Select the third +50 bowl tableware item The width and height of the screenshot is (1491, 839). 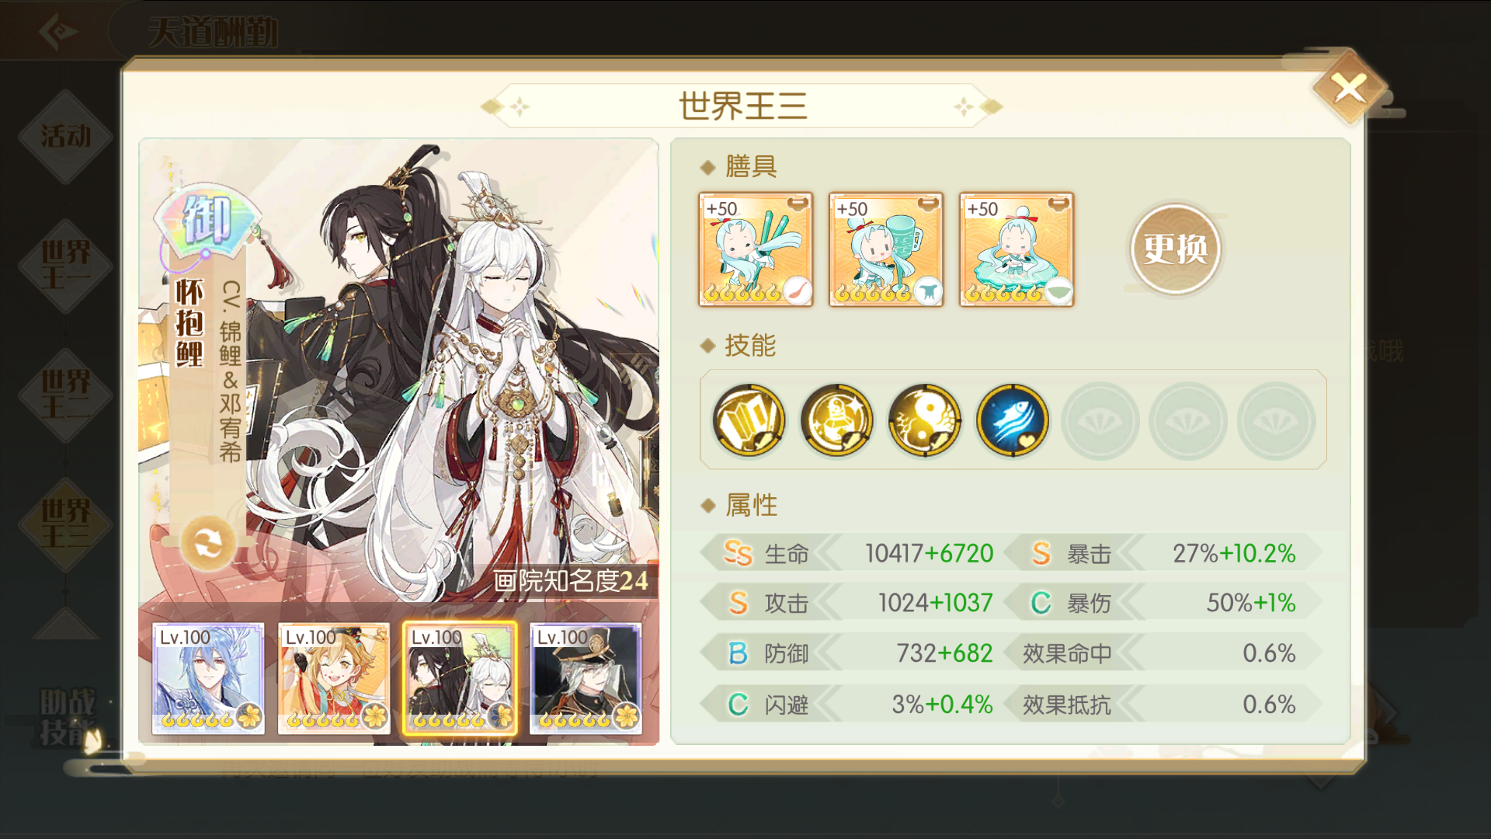coord(1017,249)
